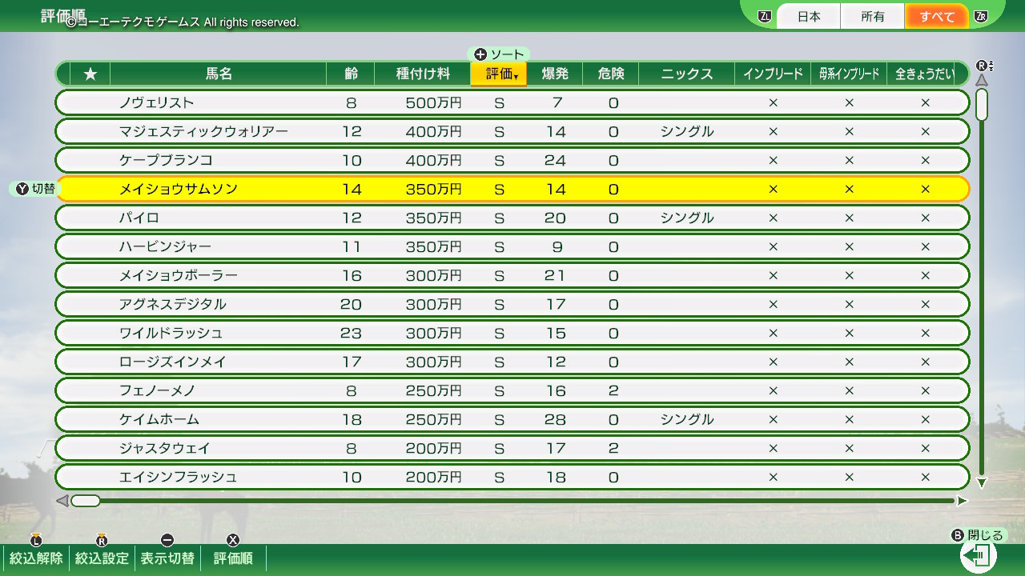Select the 日本 filter tab
The image size is (1025, 576).
tap(809, 16)
